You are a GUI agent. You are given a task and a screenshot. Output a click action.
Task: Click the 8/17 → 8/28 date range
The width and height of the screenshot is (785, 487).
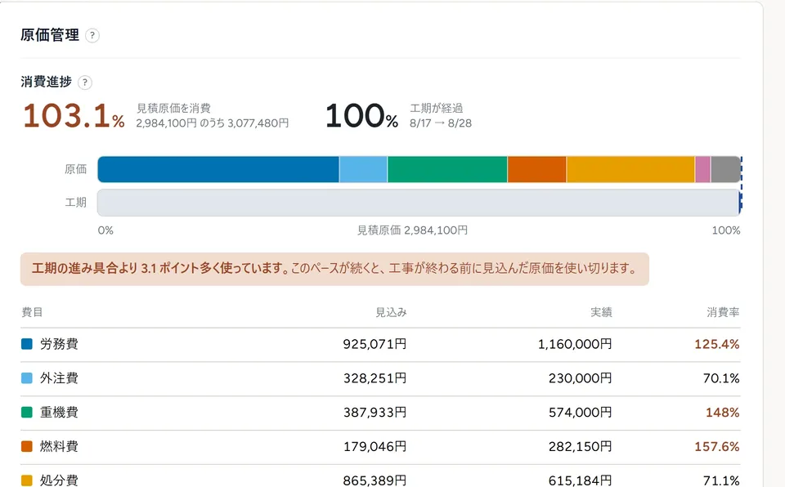pos(441,123)
